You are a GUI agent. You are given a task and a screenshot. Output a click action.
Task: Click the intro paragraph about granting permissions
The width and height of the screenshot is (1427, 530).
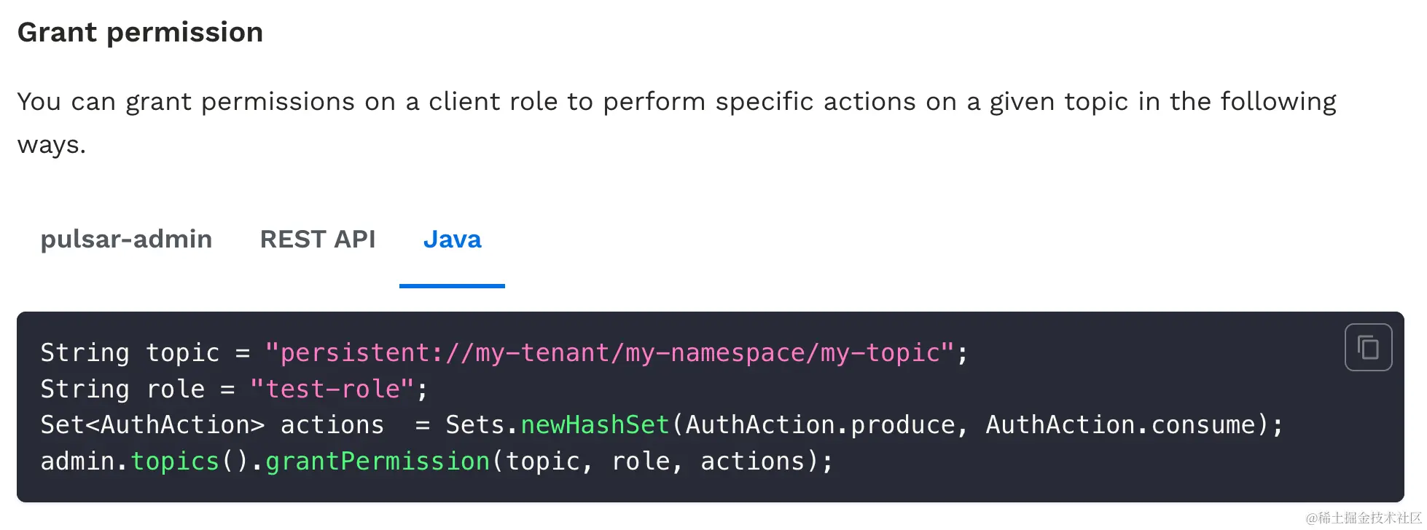click(676, 103)
